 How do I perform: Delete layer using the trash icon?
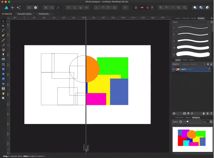211,113
